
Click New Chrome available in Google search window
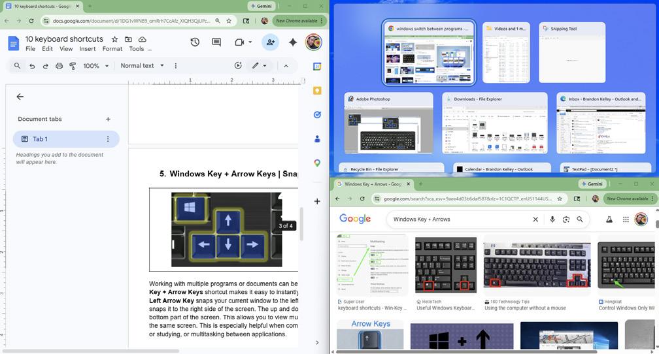[630, 199]
